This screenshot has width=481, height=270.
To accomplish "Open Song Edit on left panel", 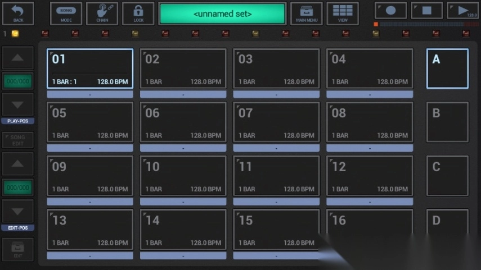I will point(18,140).
